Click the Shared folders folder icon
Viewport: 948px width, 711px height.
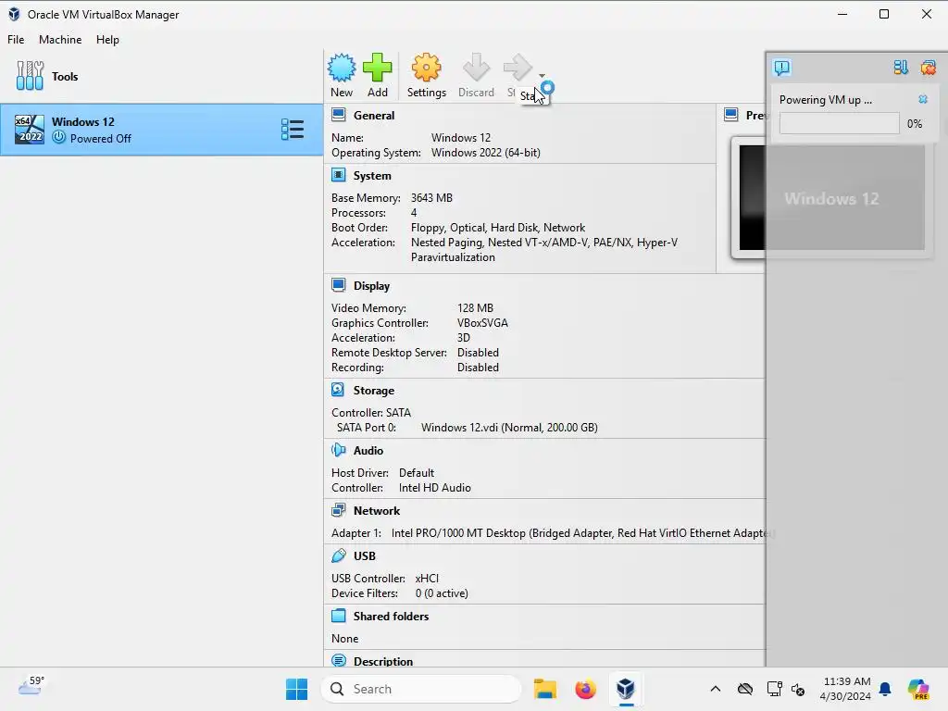339,616
